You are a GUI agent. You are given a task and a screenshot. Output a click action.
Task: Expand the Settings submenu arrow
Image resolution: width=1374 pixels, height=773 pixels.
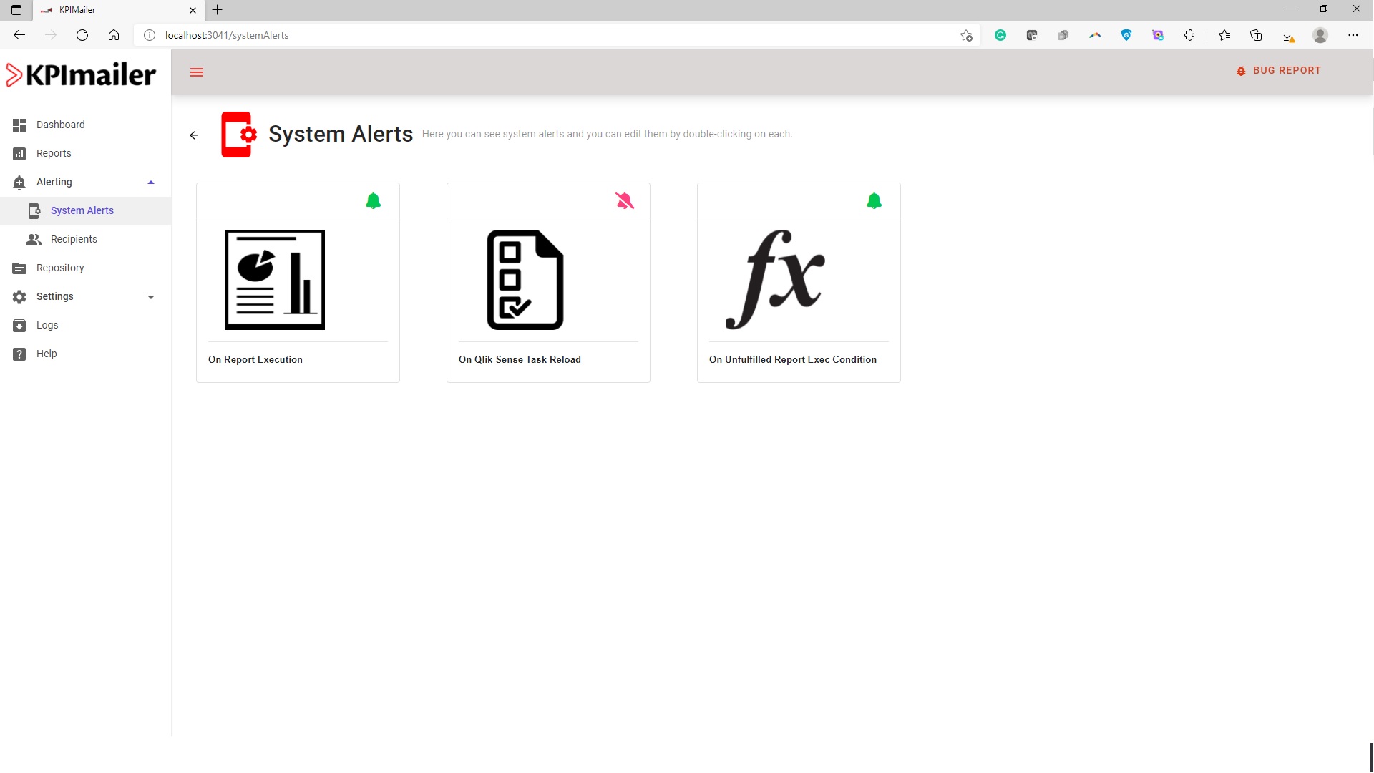150,296
